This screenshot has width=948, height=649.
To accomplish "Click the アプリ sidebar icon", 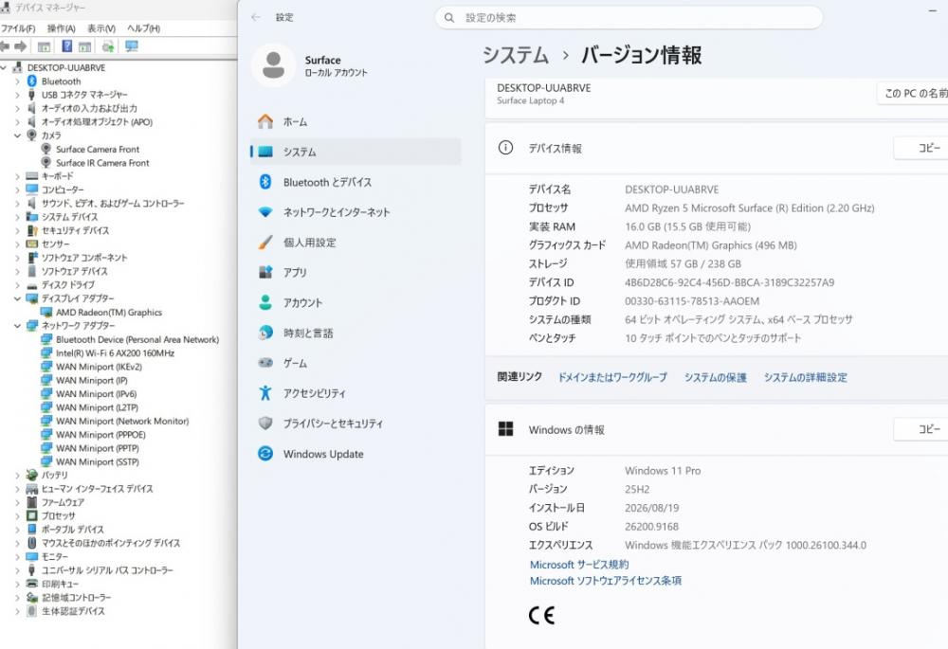I will click(x=265, y=273).
